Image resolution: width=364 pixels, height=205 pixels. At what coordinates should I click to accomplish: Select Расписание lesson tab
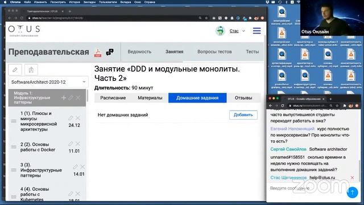coord(113,98)
